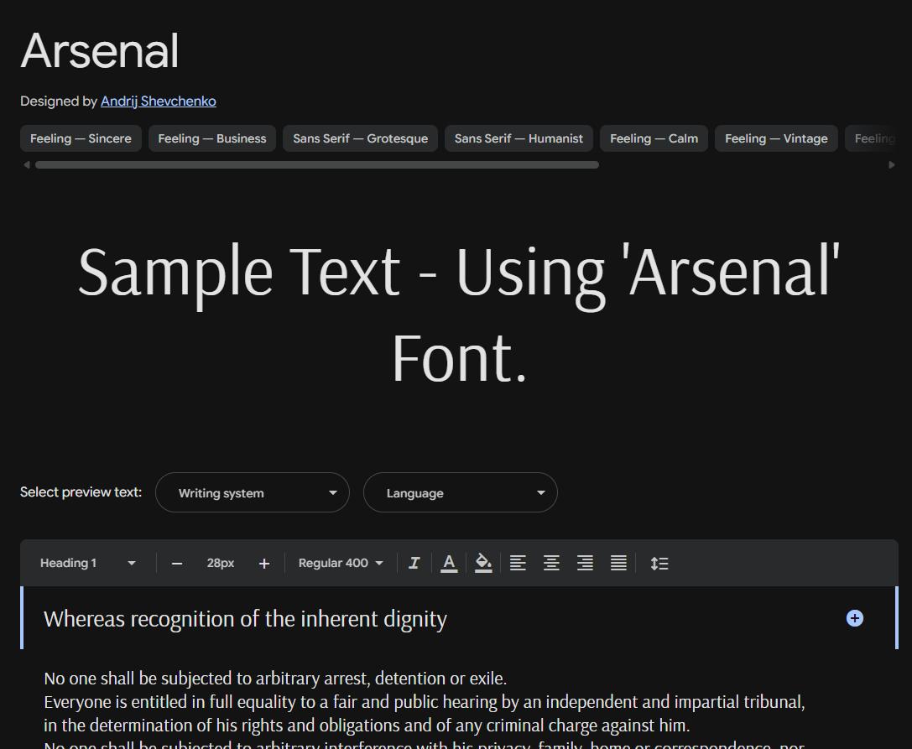Click the line starting 'Everyone is entitled in full equality'
This screenshot has width=912, height=749.
[x=425, y=702]
